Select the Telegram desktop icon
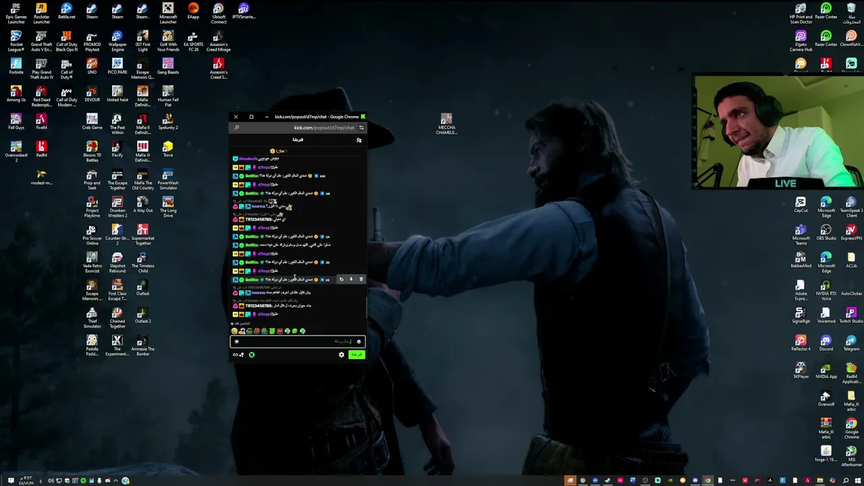Viewport: 864px width, 486px height. pyautogui.click(x=851, y=343)
